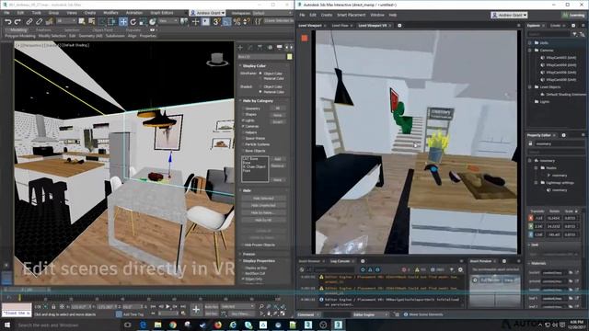
Task: Open Select by Name dialog icon
Action: click(x=91, y=22)
